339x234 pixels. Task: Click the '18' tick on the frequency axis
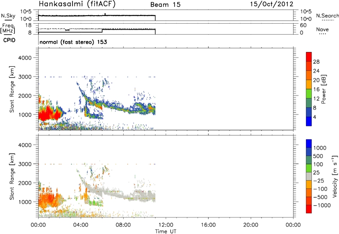click(28, 25)
